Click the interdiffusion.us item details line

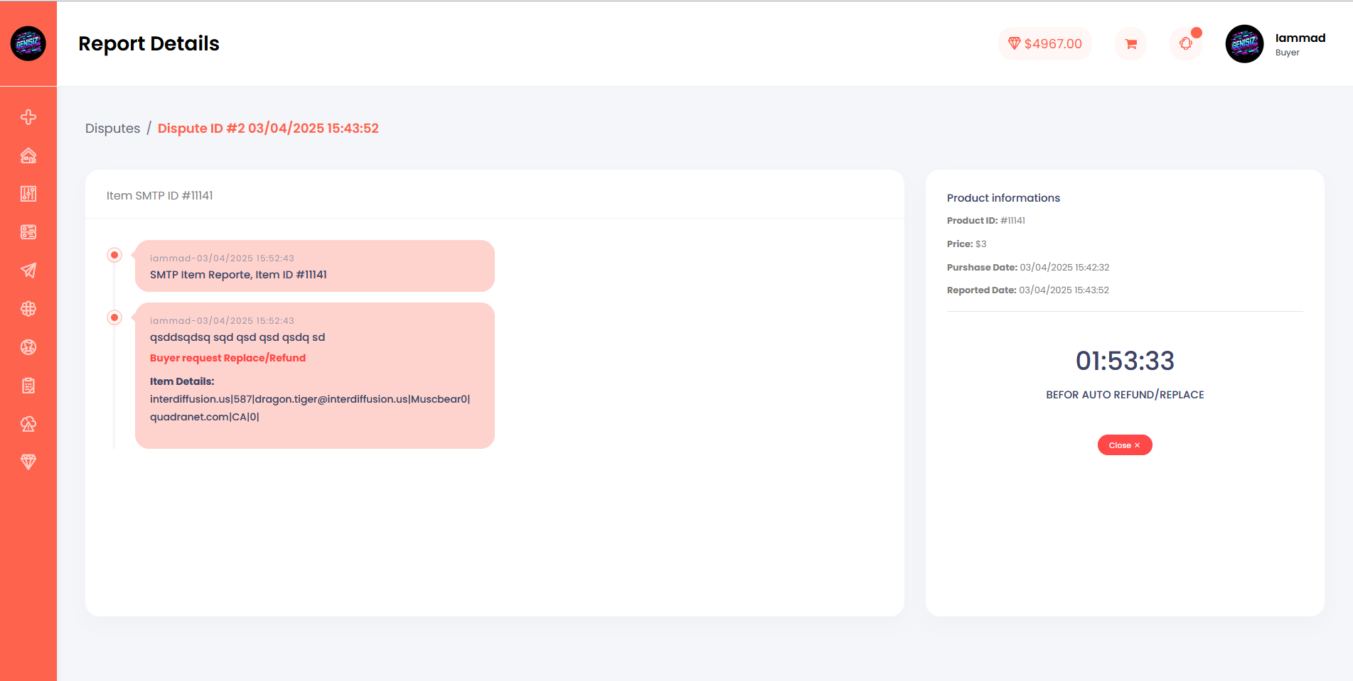(x=310, y=408)
